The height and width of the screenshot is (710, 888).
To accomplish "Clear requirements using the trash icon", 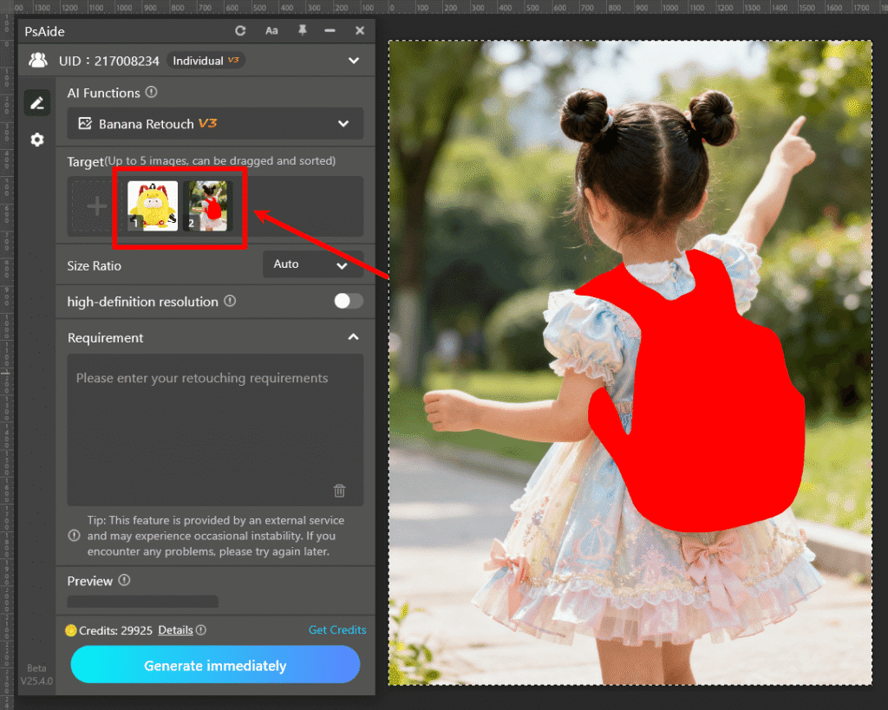I will pyautogui.click(x=340, y=491).
